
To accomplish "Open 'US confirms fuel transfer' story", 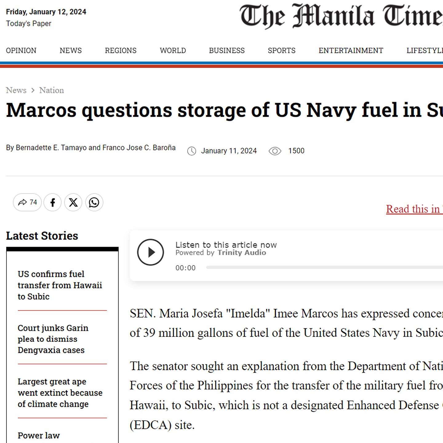I will point(60,285).
